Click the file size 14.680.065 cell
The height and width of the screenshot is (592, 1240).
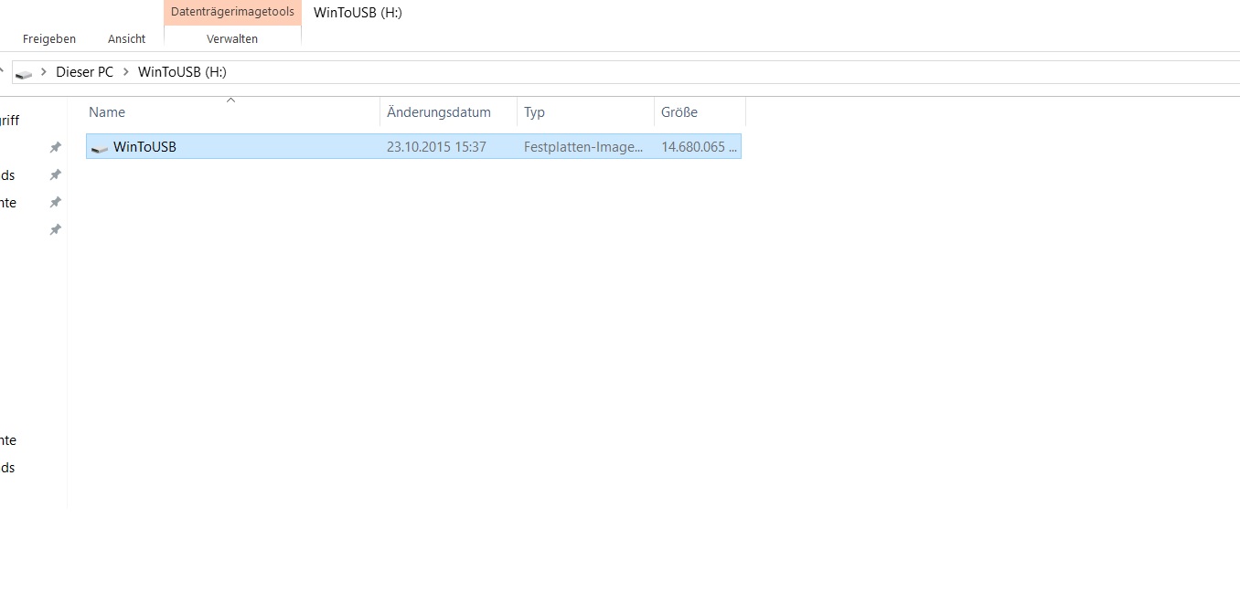coord(700,146)
